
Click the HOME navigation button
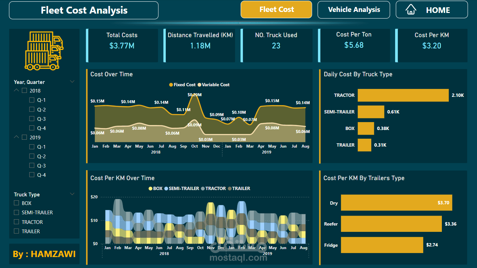pos(431,10)
